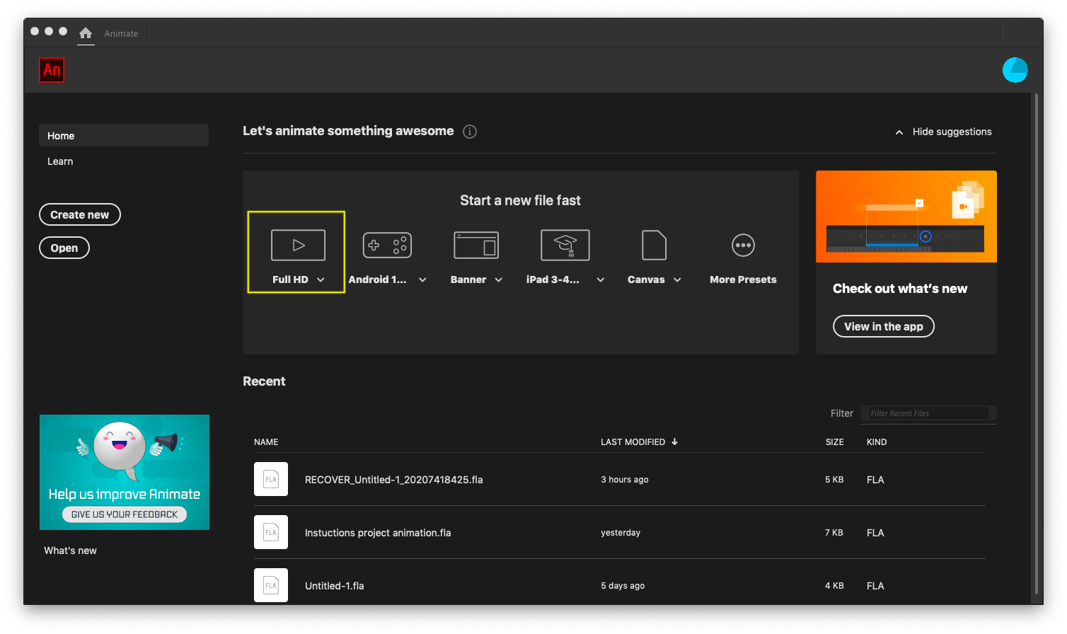Sort by SIZE column header
Viewport: 1067px width, 634px height.
(834, 442)
